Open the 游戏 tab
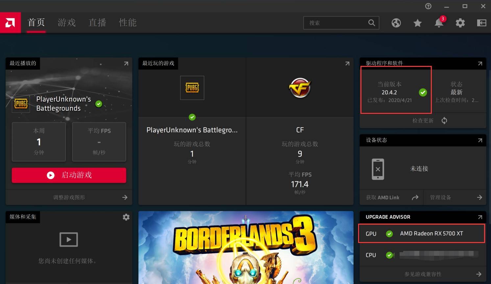491x284 pixels. [67, 23]
